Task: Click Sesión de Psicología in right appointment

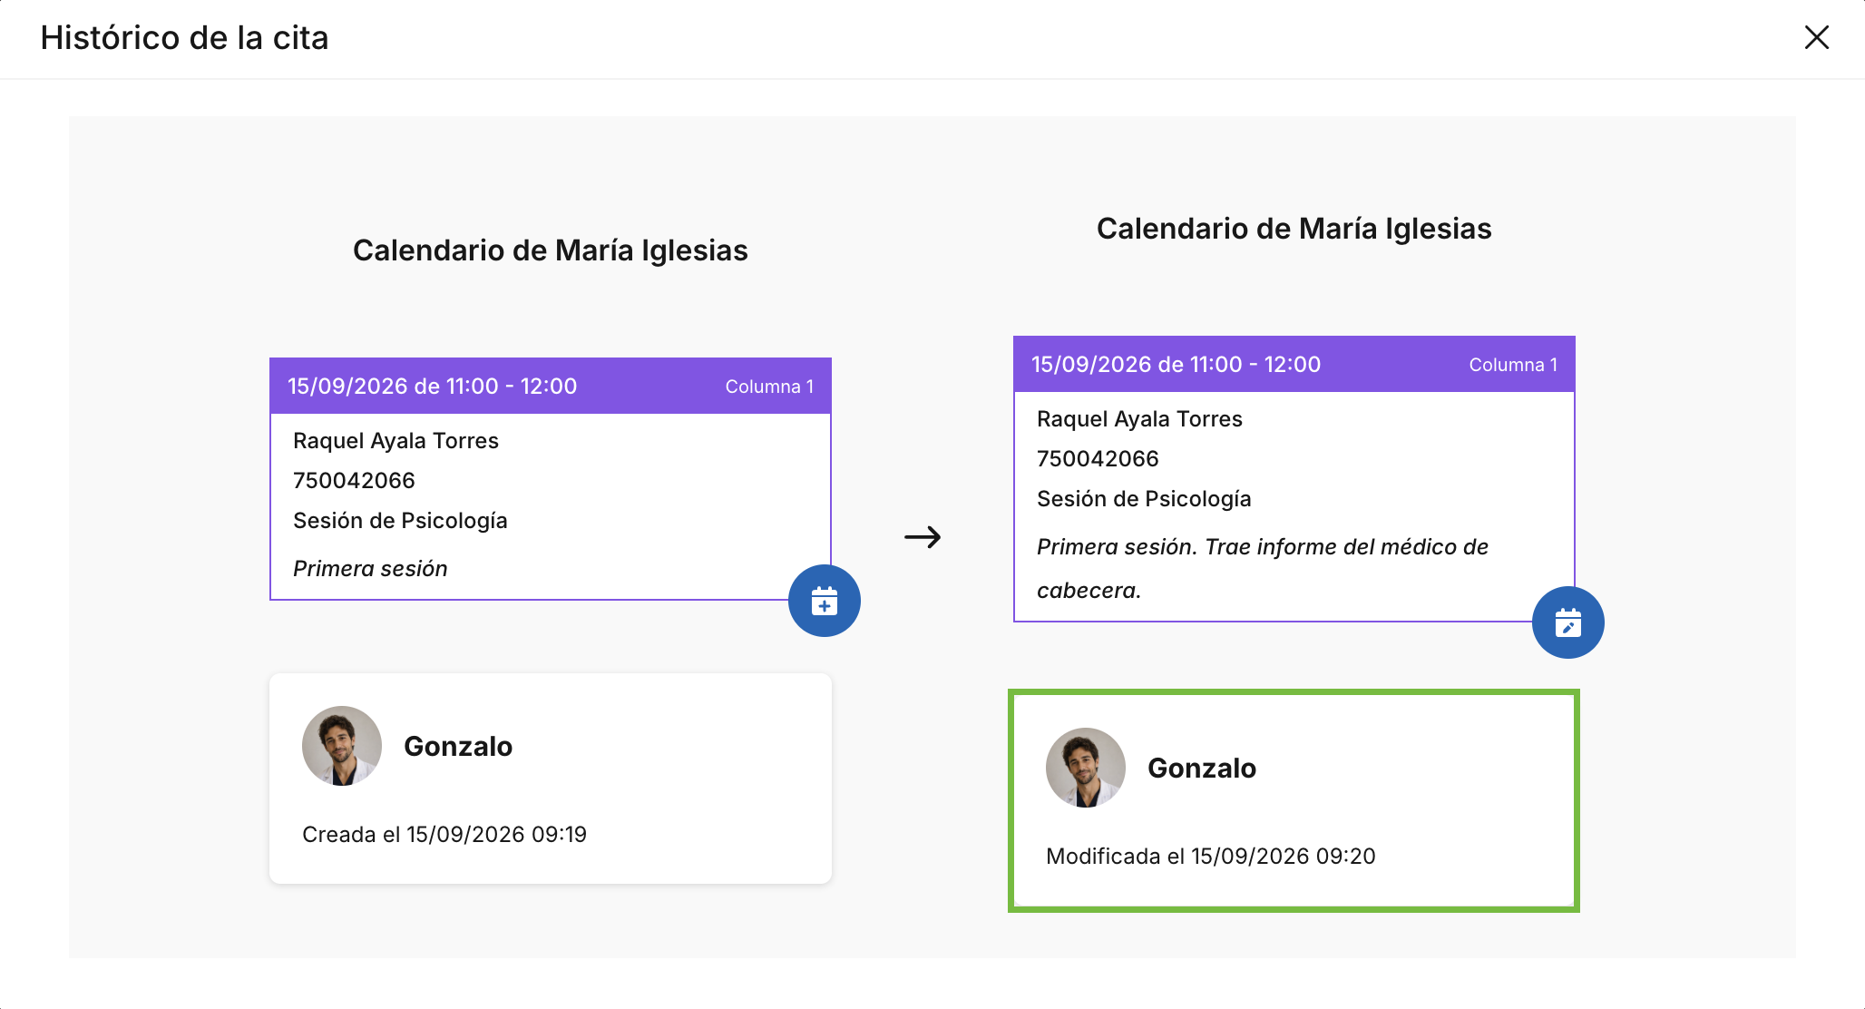Action: [1144, 499]
